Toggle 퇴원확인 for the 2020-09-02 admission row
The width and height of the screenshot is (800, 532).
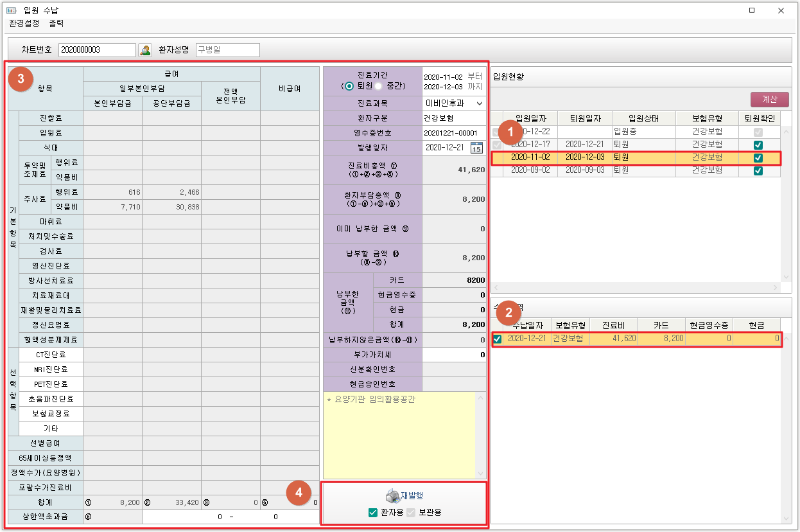pyautogui.click(x=758, y=171)
